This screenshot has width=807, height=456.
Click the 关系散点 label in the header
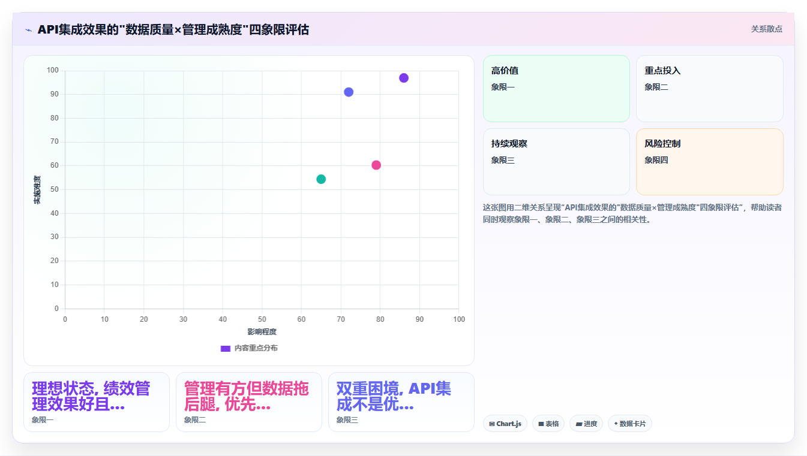[x=767, y=29]
